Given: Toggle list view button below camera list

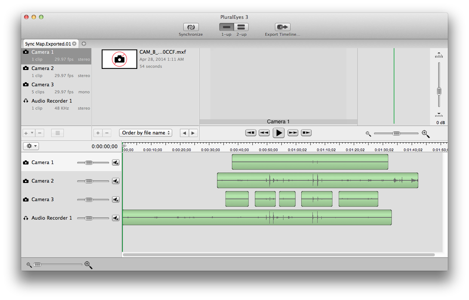Looking at the screenshot, I should (x=58, y=133).
